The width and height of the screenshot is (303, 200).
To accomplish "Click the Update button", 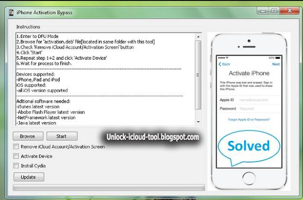I will click(x=29, y=177).
